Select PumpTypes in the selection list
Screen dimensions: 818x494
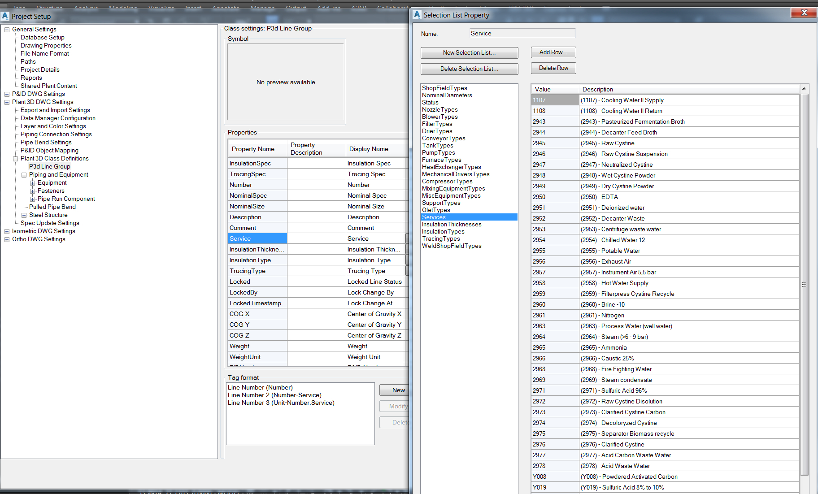pyautogui.click(x=439, y=153)
